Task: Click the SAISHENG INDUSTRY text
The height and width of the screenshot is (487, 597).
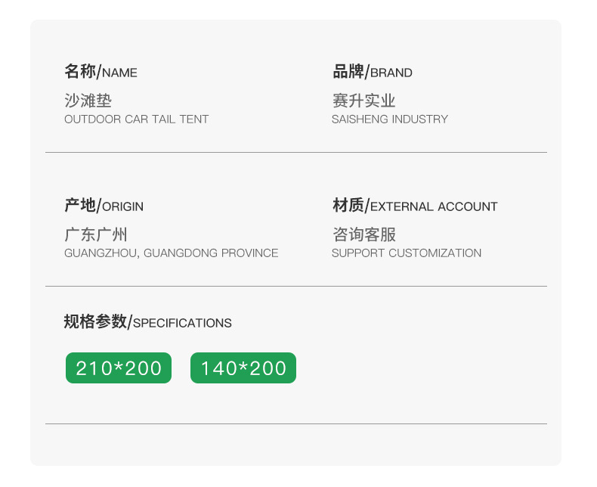Action: [x=389, y=119]
